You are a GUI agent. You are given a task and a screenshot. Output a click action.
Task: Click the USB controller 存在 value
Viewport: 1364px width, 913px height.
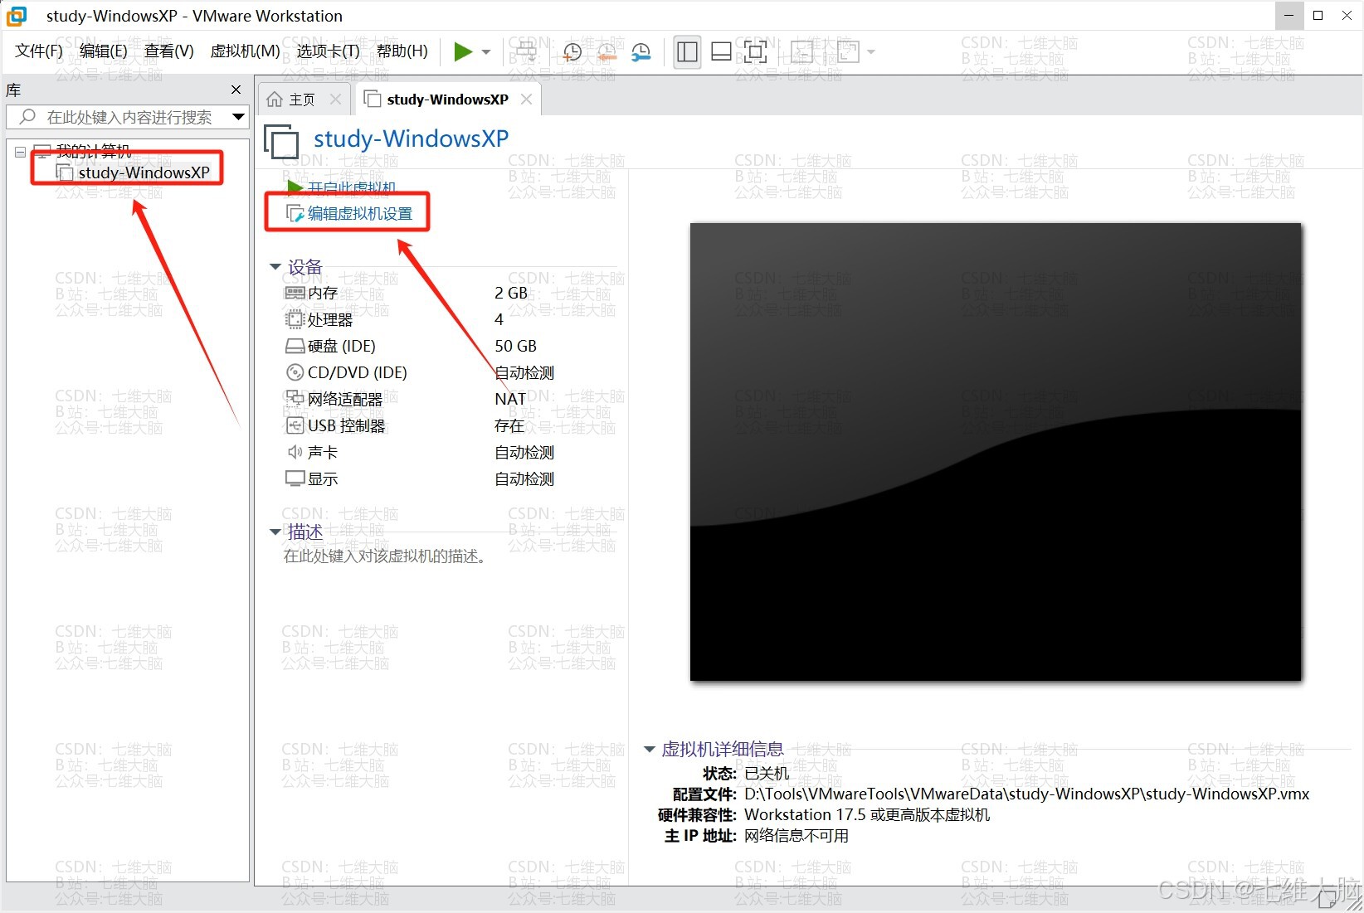pos(509,425)
